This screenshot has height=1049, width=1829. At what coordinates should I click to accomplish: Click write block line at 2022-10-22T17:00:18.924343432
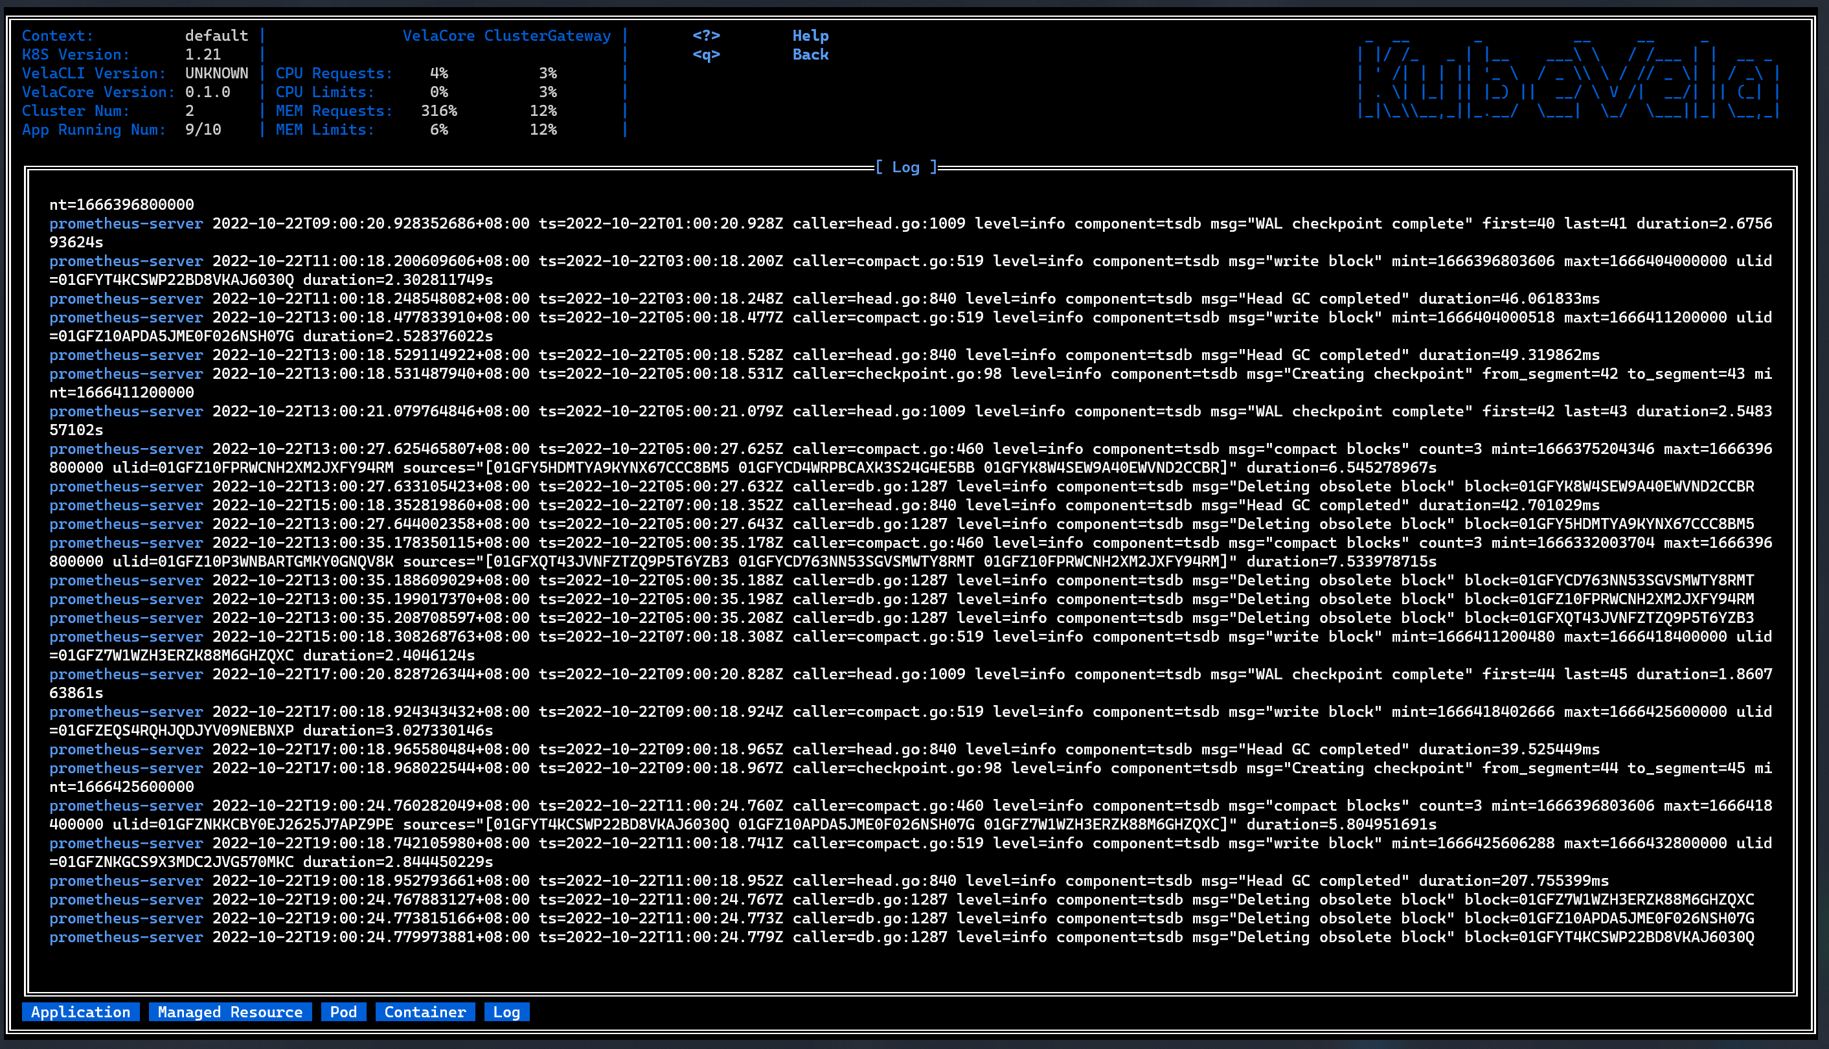click(x=910, y=721)
